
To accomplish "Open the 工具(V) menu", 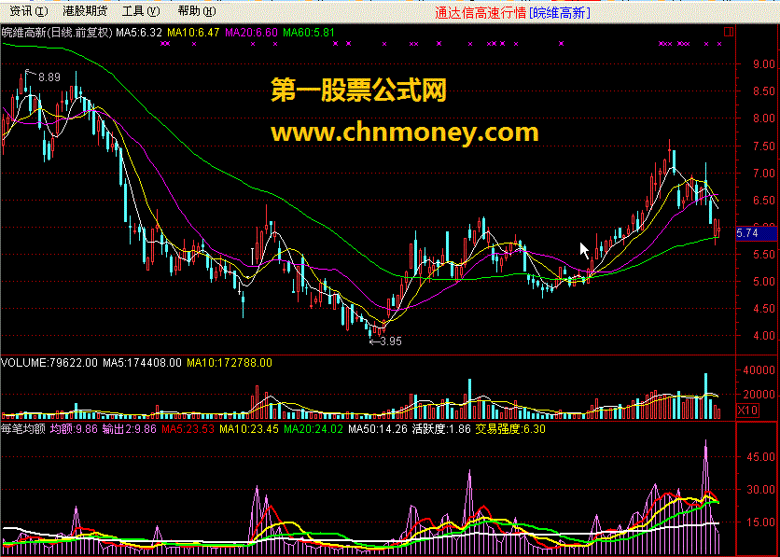I will point(141,11).
